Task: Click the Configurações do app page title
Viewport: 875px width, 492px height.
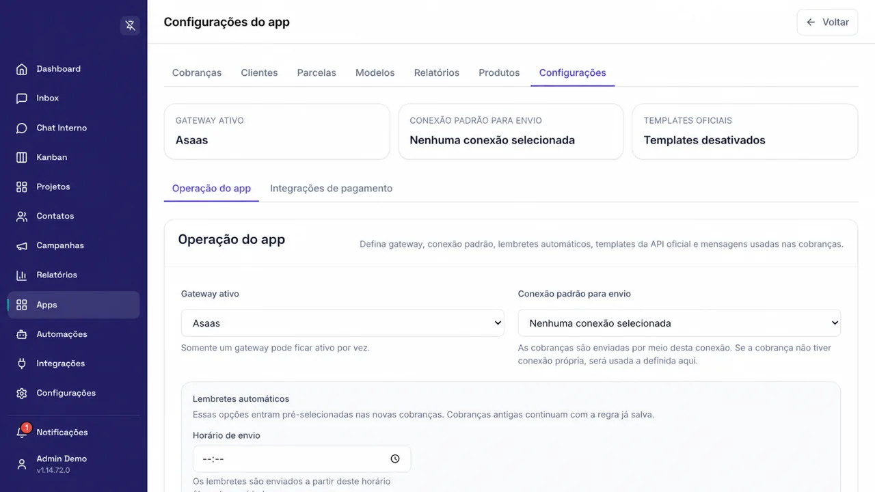Action: tap(227, 22)
